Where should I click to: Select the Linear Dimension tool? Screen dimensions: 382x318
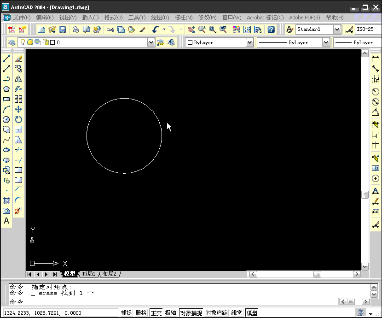(x=376, y=59)
